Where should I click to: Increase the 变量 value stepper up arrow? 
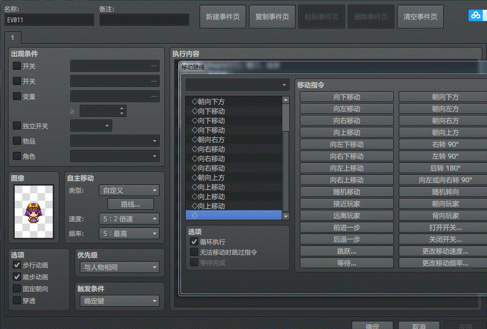click(x=122, y=108)
